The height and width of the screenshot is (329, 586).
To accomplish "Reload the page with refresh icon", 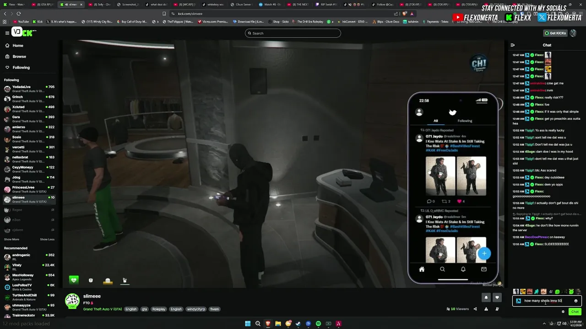I will tap(19, 14).
